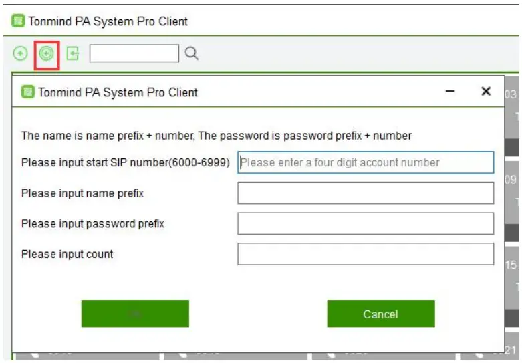Click the single add account plus icon
This screenshot has height=363, width=522.
tap(20, 53)
